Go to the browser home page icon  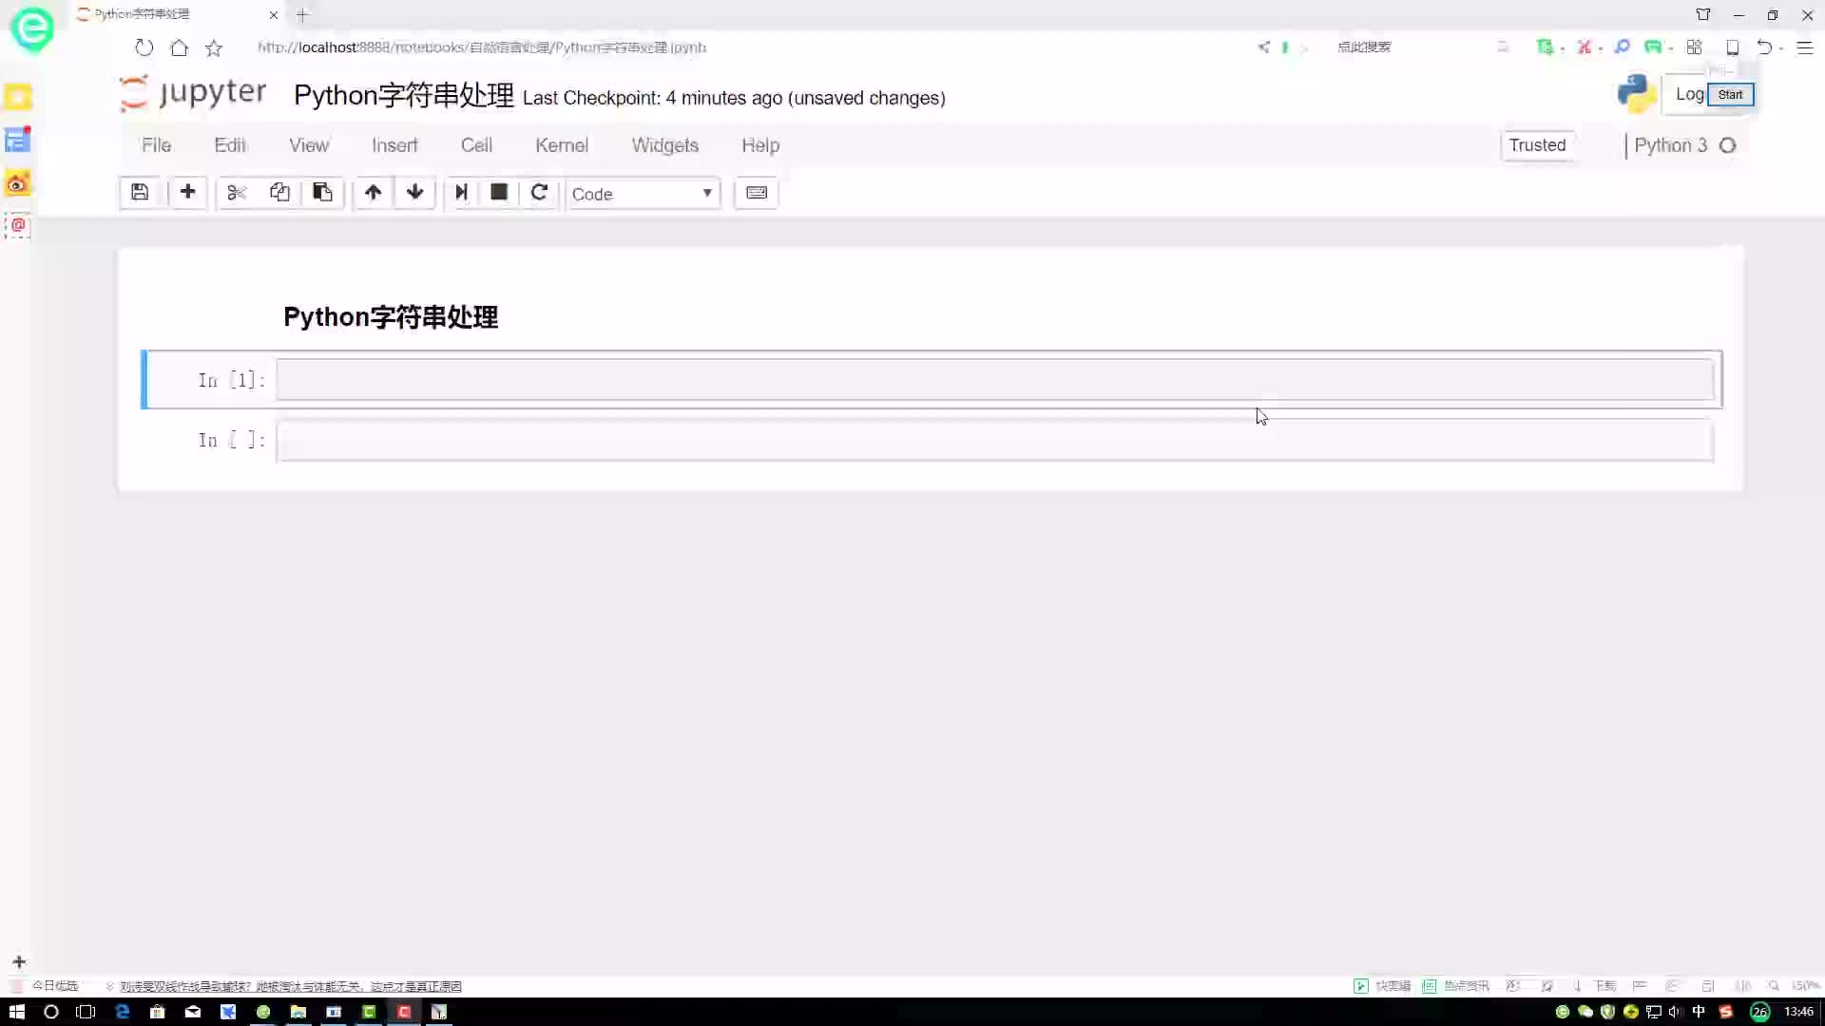(x=179, y=47)
